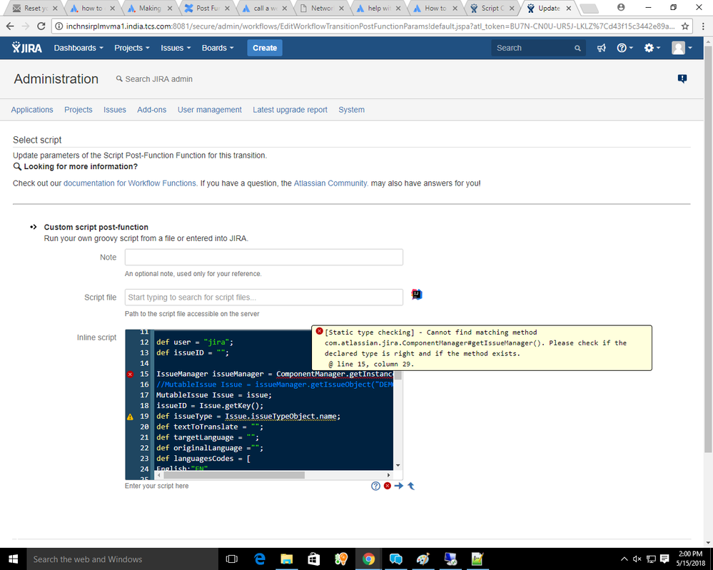Screen dimensions: 713x570
Task: Switch to the Add-ons admin tab
Action: point(152,110)
